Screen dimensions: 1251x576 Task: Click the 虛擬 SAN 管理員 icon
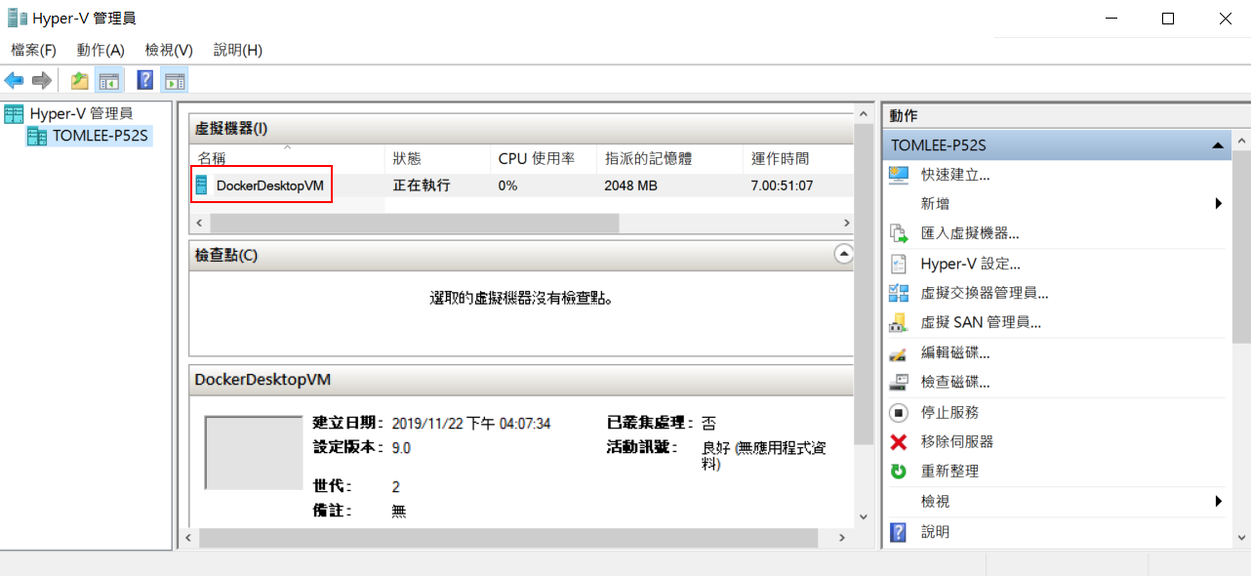[x=900, y=322]
